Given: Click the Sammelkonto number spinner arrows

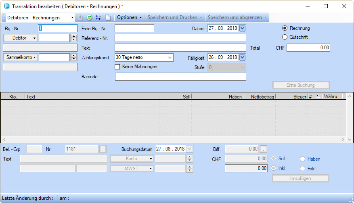Looking at the screenshot, I should point(74,57).
